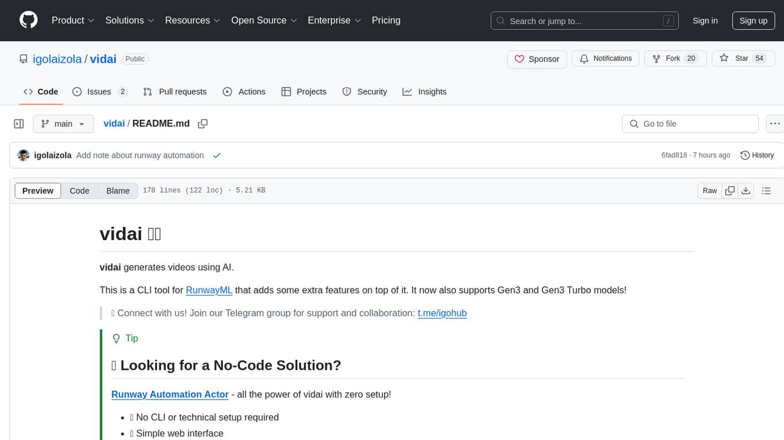Open the t.me/igohub Telegram link
This screenshot has height=440, width=784.
[x=442, y=313]
